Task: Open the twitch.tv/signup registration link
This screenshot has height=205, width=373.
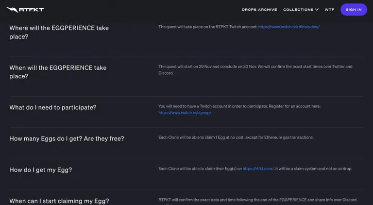Action: (x=185, y=113)
